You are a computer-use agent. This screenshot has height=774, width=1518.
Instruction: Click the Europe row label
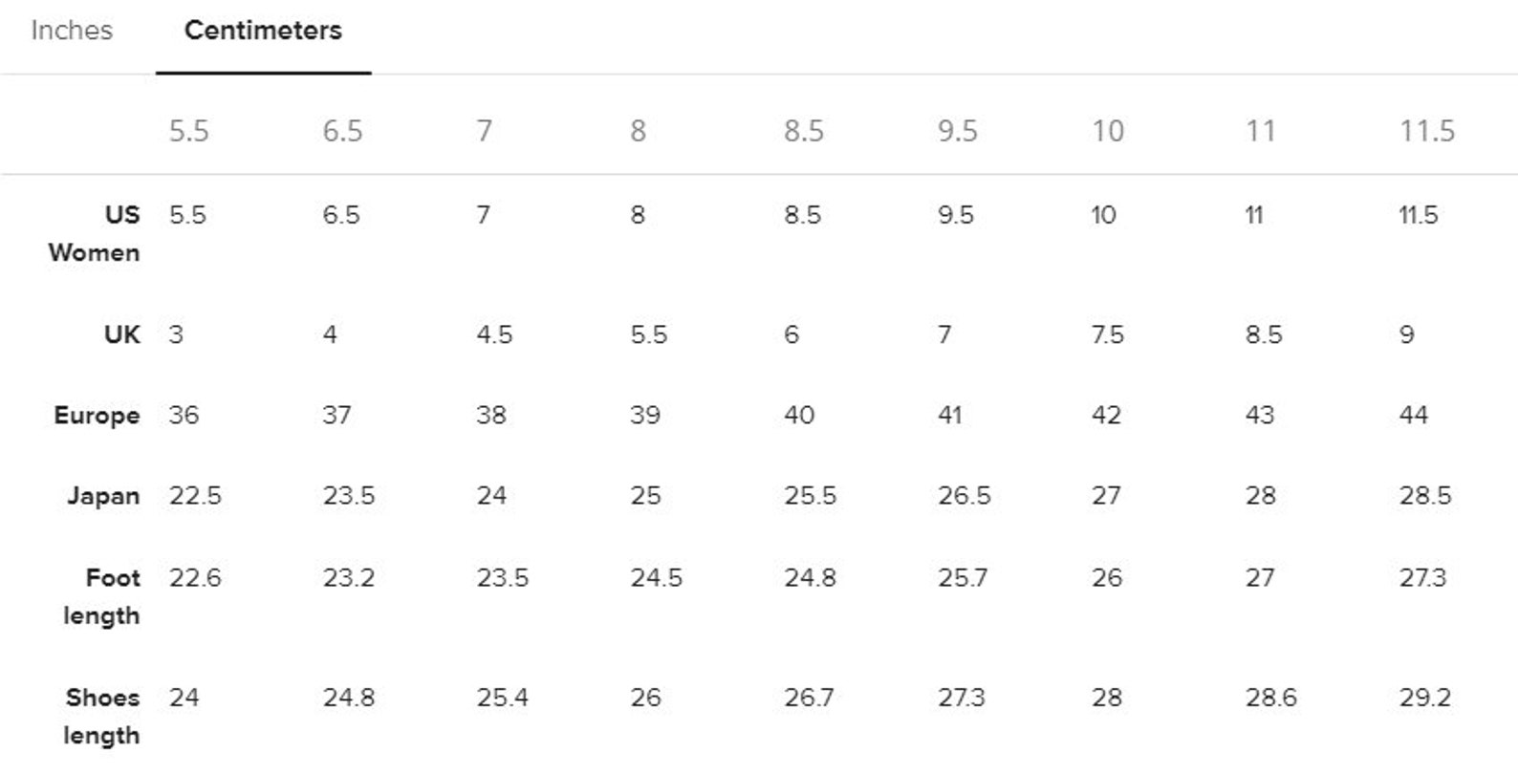97,416
